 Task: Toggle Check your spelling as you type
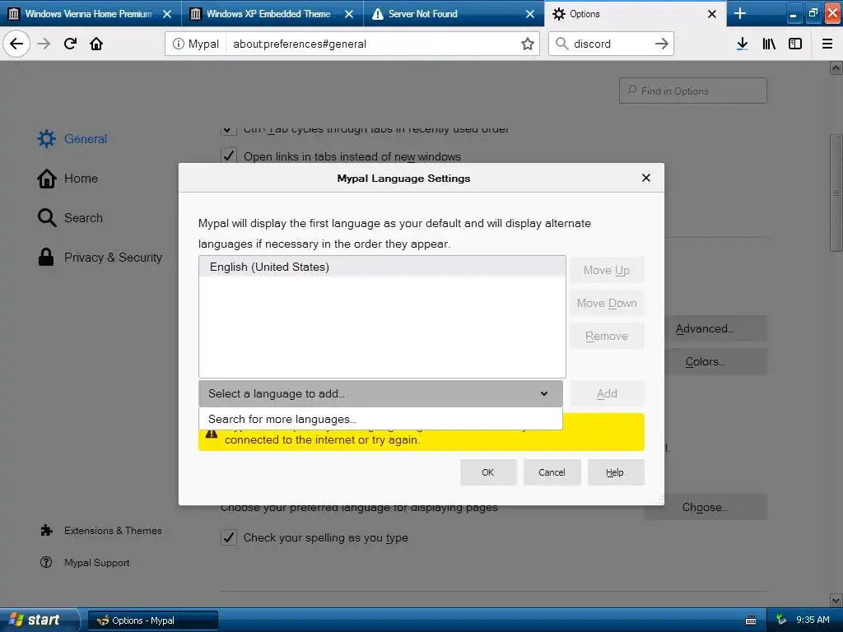[x=229, y=537]
